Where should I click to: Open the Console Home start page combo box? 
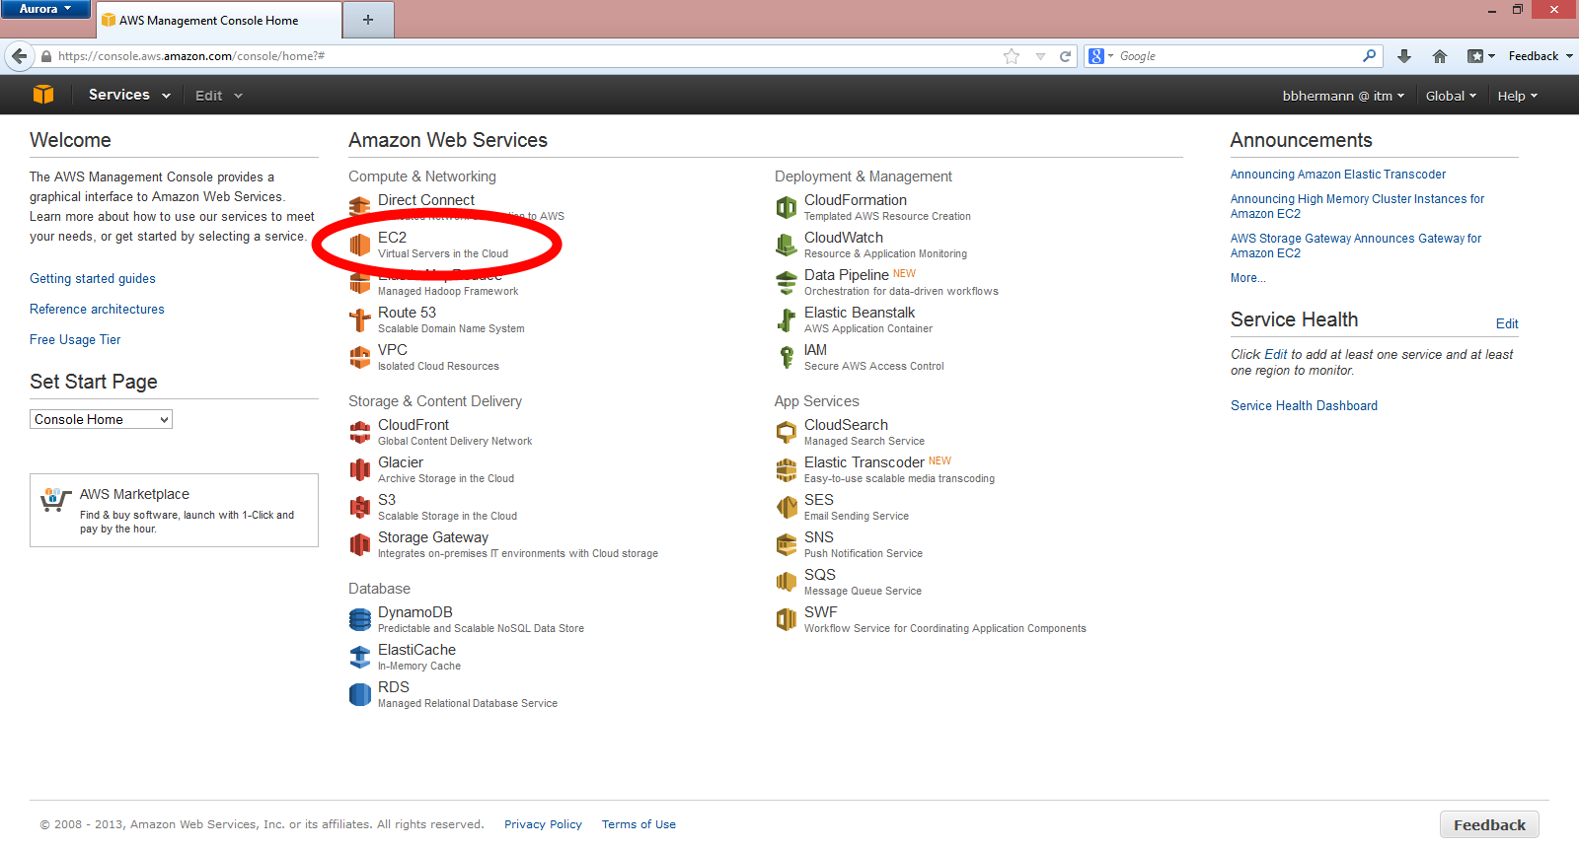coord(101,419)
